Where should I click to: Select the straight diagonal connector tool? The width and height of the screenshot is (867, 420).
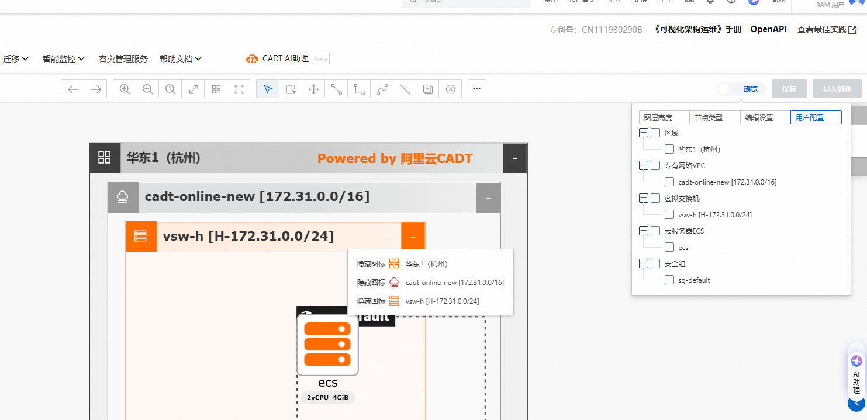[x=336, y=89]
